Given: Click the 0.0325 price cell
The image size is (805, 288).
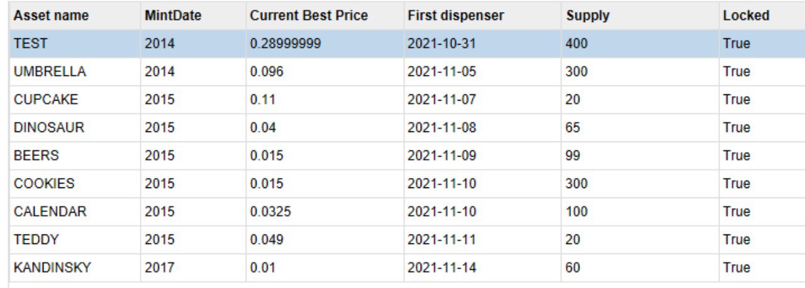Looking at the screenshot, I should coord(325,211).
